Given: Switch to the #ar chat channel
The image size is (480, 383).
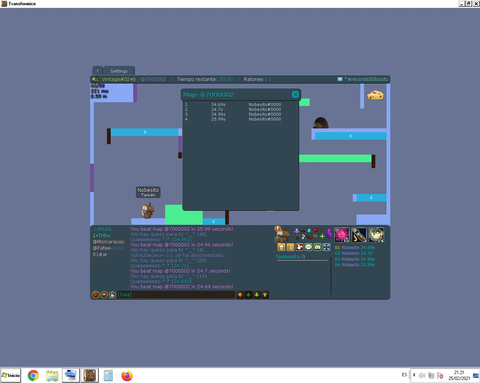Looking at the screenshot, I should [x=100, y=255].
